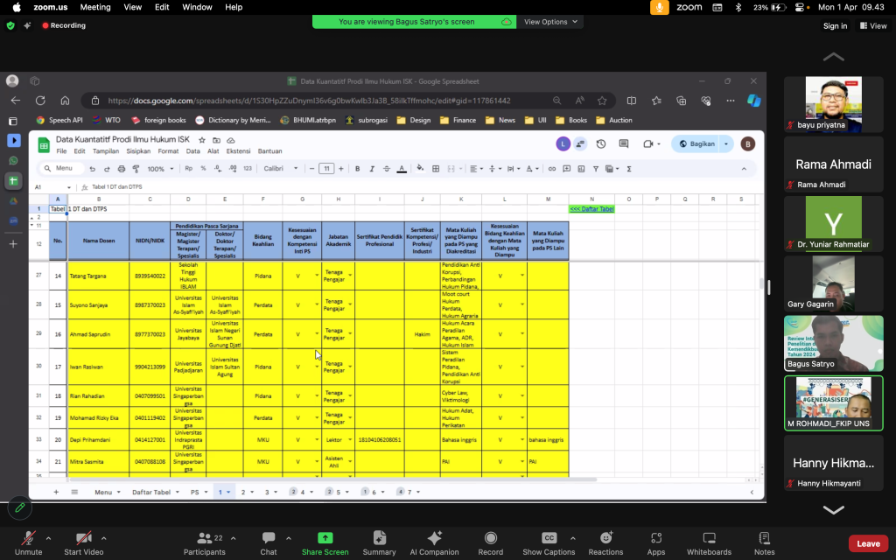The image size is (896, 560).
Task: Click the functions sigma icon
Action: (629, 169)
